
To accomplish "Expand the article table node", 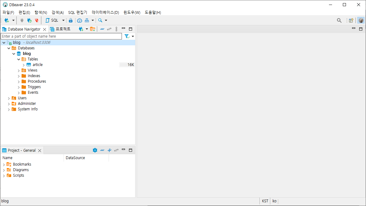I will coord(23,65).
